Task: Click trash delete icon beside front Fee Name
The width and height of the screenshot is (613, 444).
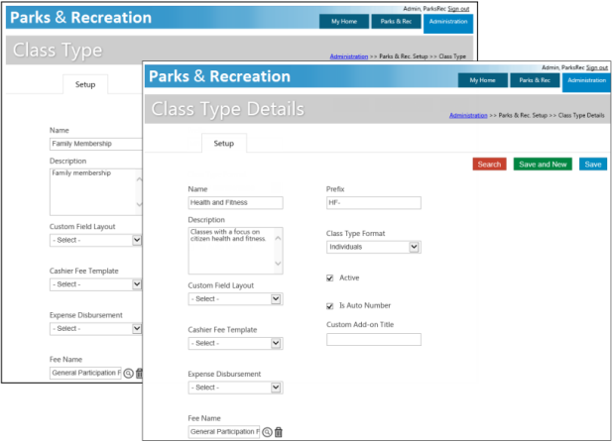Action: coord(279,432)
